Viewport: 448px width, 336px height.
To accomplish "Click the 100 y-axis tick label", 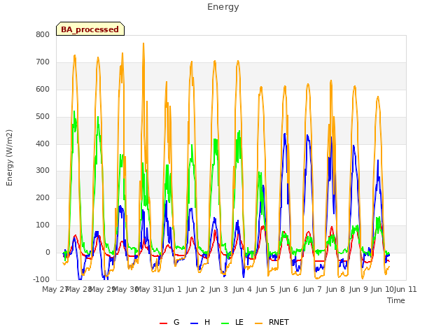I will coord(43,225).
